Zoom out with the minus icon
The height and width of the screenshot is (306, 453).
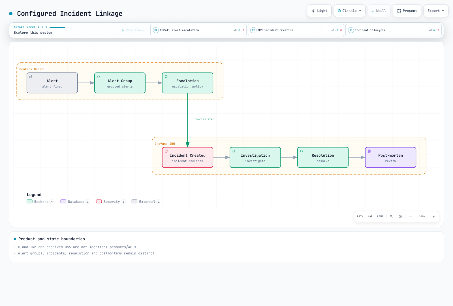point(411,216)
